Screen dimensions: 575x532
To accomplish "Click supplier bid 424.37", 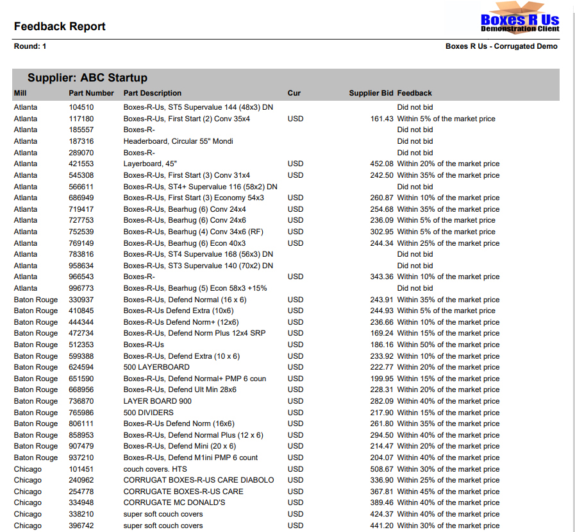I will pyautogui.click(x=382, y=514).
